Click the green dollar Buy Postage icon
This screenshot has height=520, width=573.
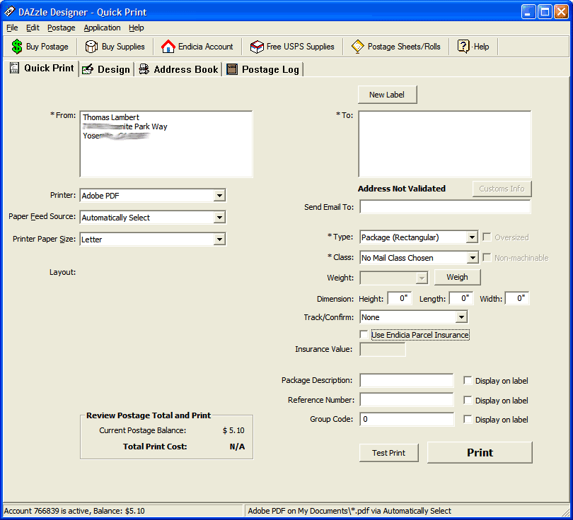coord(17,47)
